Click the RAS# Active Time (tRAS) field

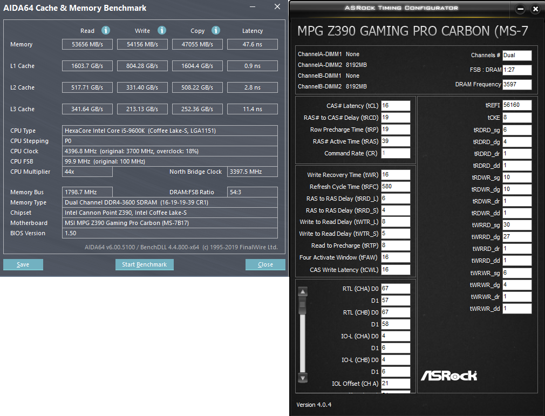point(396,141)
